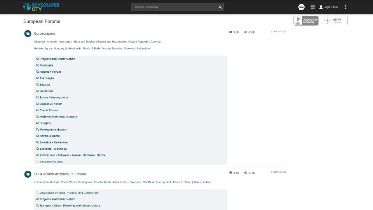Open the Liverpool quick link
Screen dimensions: 373x210
click(x=135, y=182)
